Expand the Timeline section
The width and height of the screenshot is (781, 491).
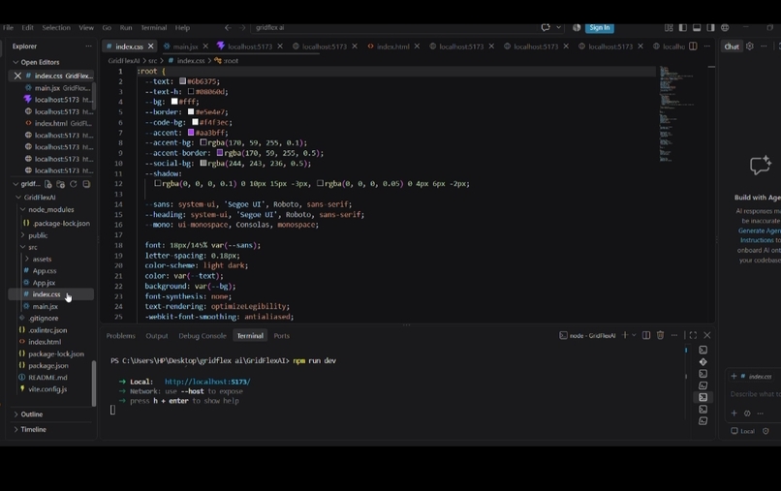point(16,429)
